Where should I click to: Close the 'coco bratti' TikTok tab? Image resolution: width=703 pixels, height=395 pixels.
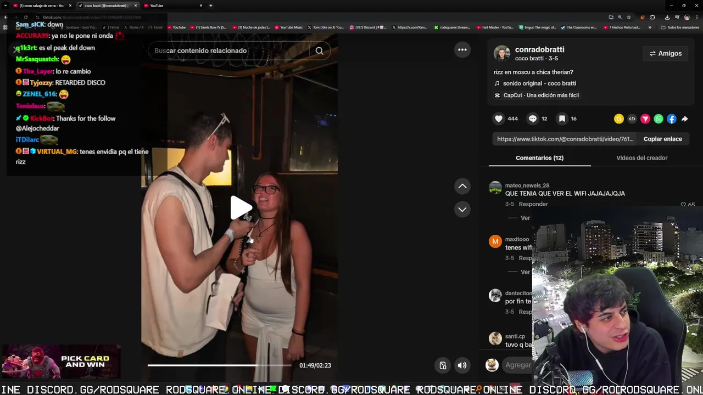[136, 5]
